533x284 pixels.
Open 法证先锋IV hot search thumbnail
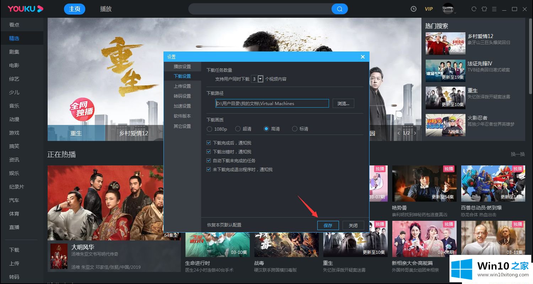coord(445,70)
